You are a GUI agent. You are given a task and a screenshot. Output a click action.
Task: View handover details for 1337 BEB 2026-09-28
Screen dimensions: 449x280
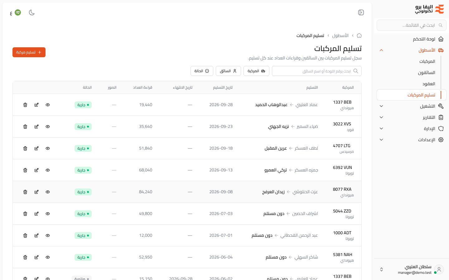[x=48, y=105]
